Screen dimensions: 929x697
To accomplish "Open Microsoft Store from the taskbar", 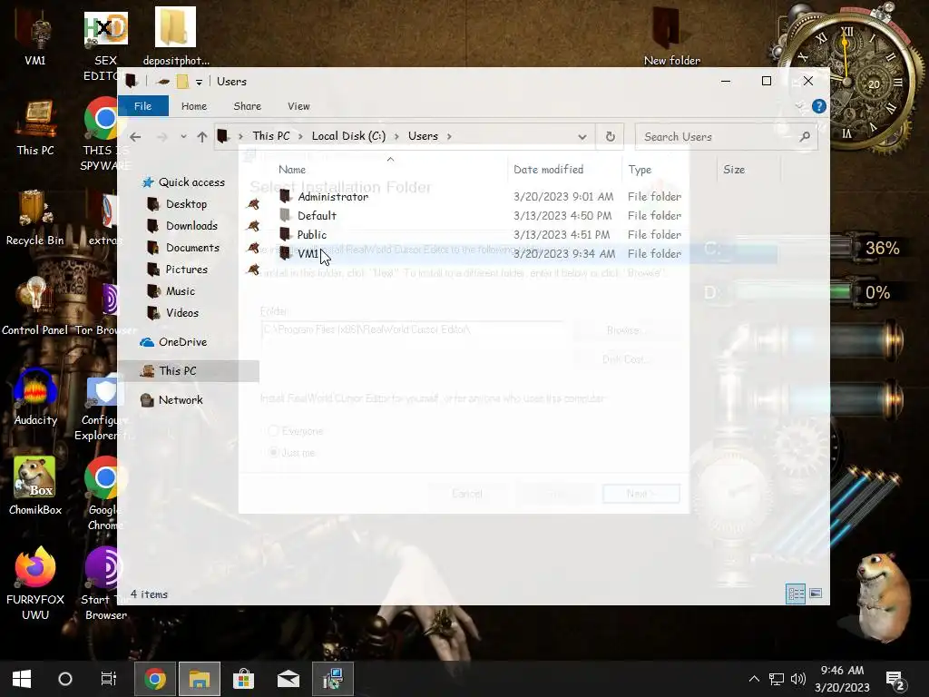I will click(x=243, y=679).
